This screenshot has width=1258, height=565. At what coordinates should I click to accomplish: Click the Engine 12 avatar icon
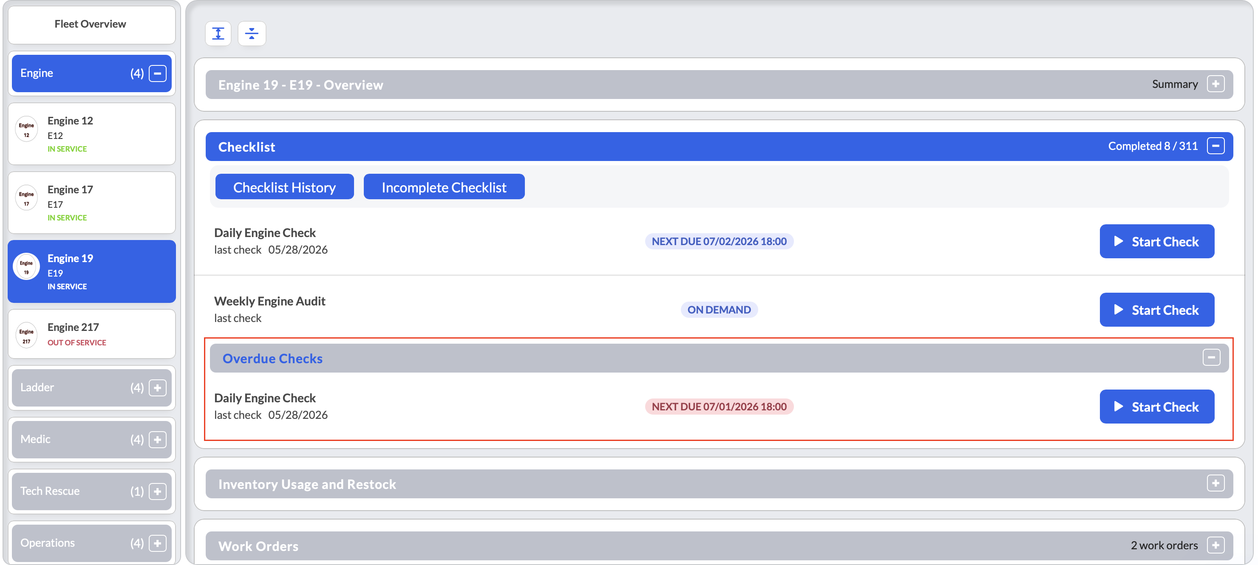point(26,130)
